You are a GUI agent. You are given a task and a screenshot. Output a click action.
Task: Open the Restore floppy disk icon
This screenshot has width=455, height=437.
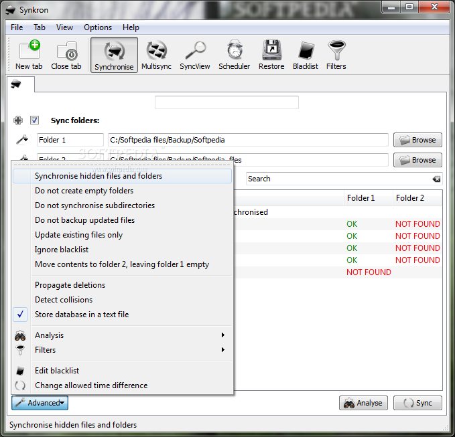click(x=271, y=55)
